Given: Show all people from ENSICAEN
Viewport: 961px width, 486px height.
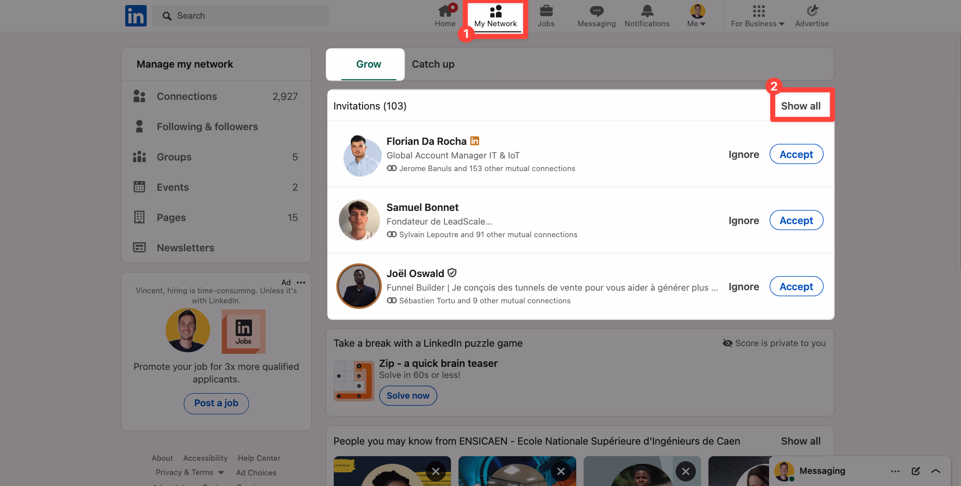Looking at the screenshot, I should (800, 441).
